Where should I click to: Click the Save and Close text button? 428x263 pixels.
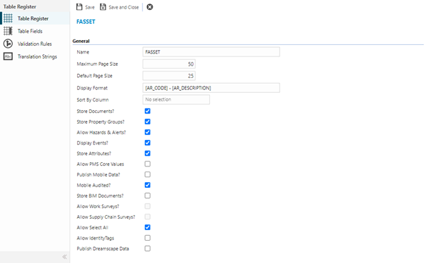123,7
